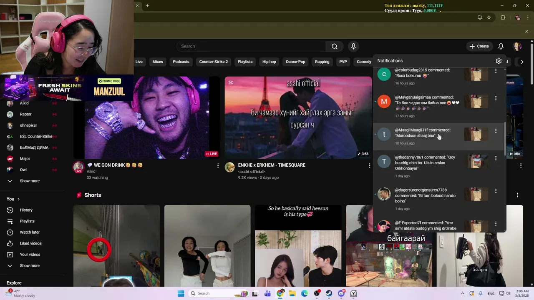This screenshot has width=534, height=300.
Task: Select the Rapping chip
Action: pyautogui.click(x=322, y=62)
